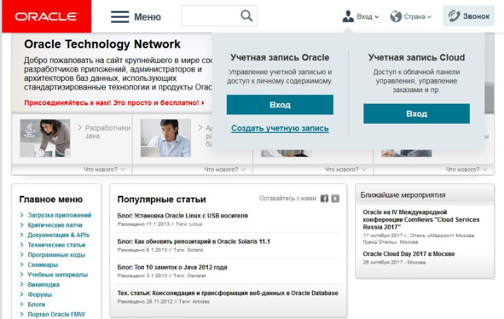Expand Что нового under second card
504x319 pixels.
pyautogui.click(x=224, y=170)
